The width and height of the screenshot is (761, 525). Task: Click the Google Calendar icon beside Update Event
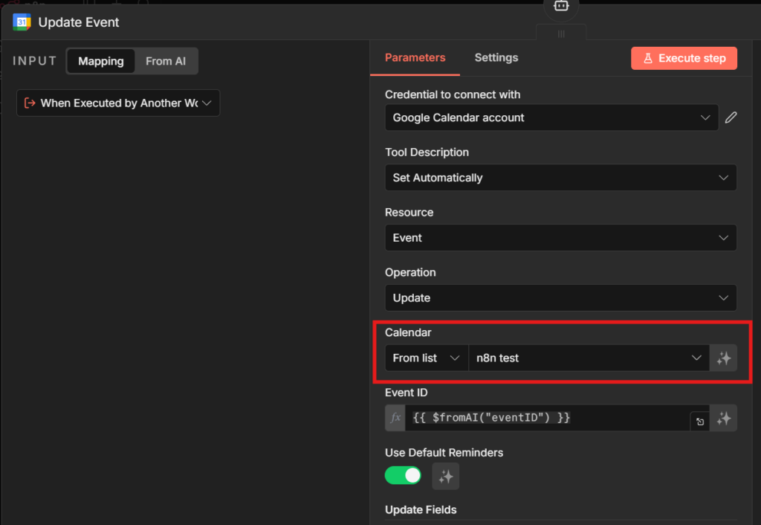point(22,22)
